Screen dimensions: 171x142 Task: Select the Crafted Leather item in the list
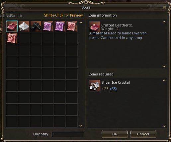(12, 26)
